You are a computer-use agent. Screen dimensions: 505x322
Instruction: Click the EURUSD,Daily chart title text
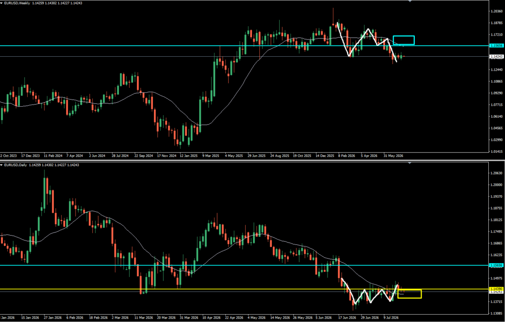point(16,165)
